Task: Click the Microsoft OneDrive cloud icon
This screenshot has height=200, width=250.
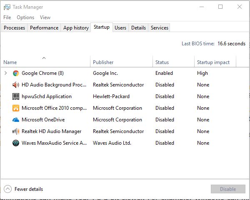Action: coord(16,120)
